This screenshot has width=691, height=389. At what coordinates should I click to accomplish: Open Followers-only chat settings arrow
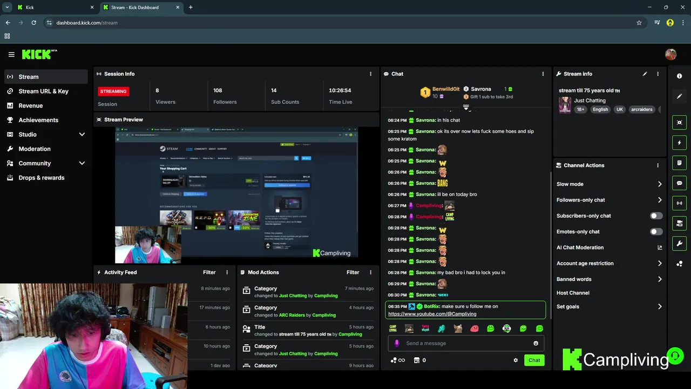660,200
